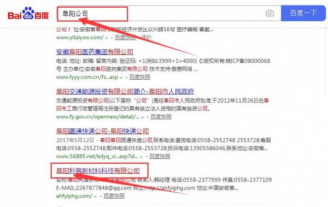The image size is (328, 207).
Task: Click the Baidu logo
Action: pos(28,14)
